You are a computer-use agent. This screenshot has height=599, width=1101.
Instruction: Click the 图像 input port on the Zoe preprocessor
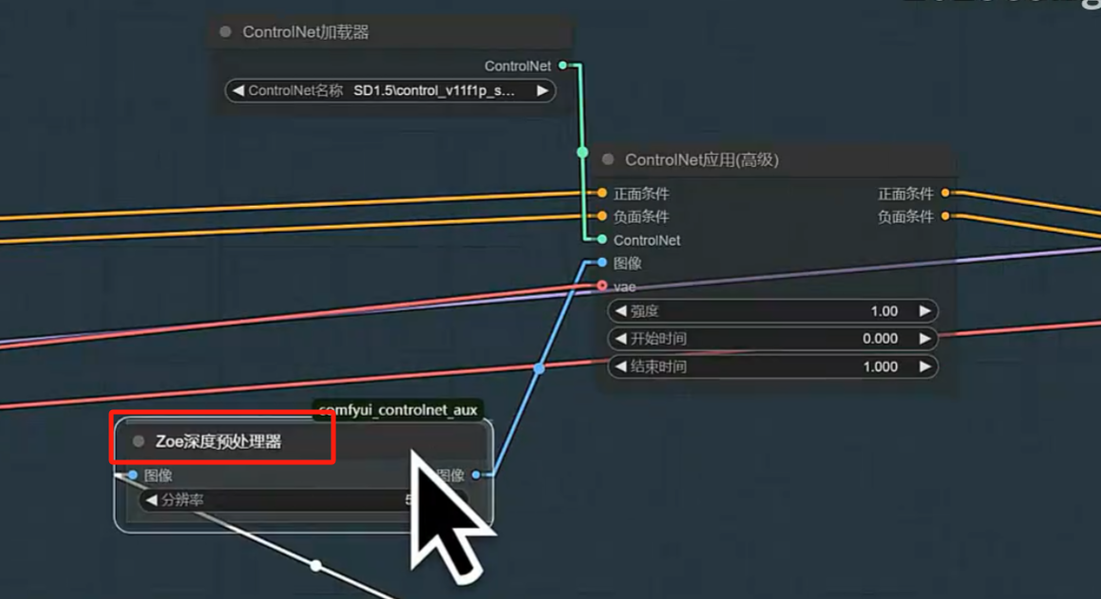133,476
